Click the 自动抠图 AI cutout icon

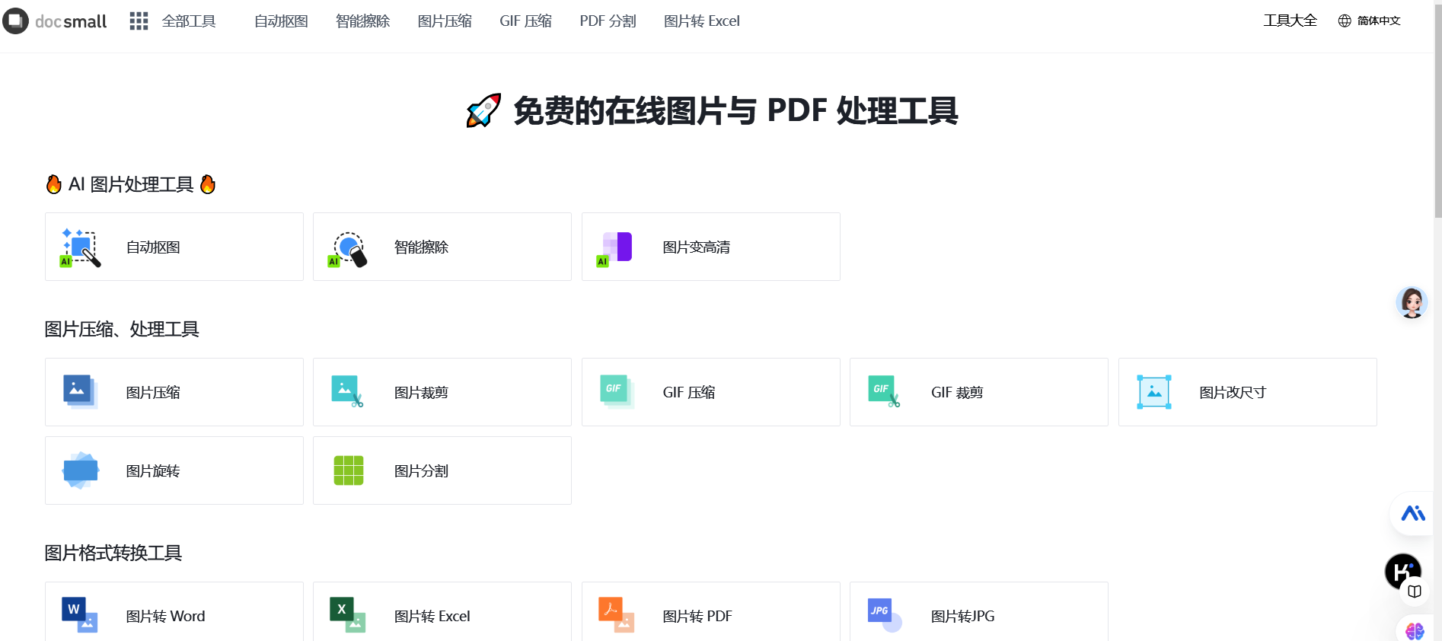[x=80, y=247]
